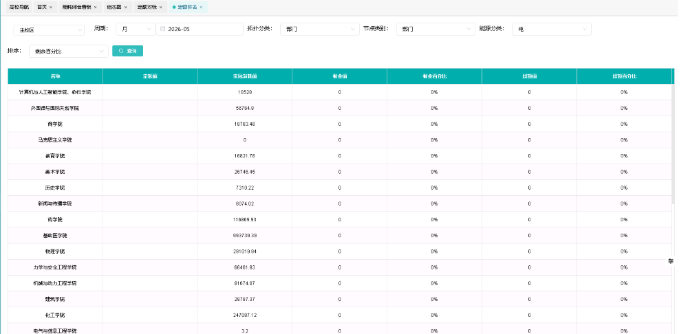Screen dimensions: 688x334
Task: Click the consumption value 10528
Action: pyautogui.click(x=245, y=93)
